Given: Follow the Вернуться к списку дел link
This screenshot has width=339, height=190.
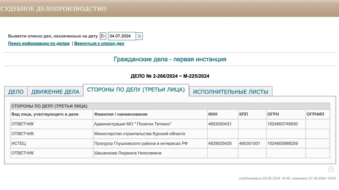Looking at the screenshot, I should coord(99,43).
